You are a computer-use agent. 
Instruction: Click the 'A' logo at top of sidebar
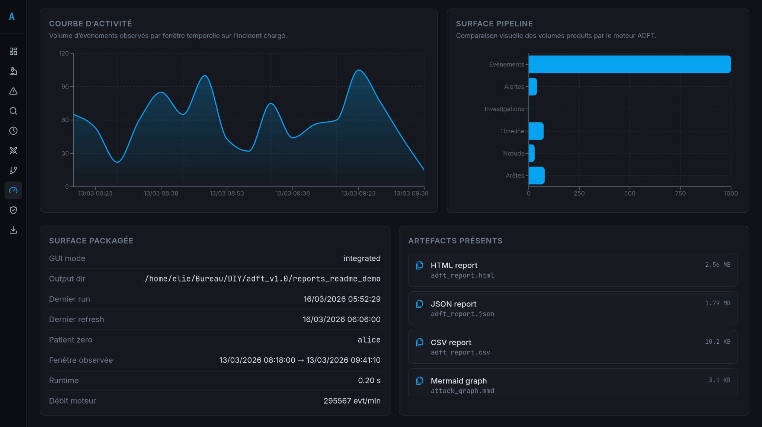pos(12,16)
